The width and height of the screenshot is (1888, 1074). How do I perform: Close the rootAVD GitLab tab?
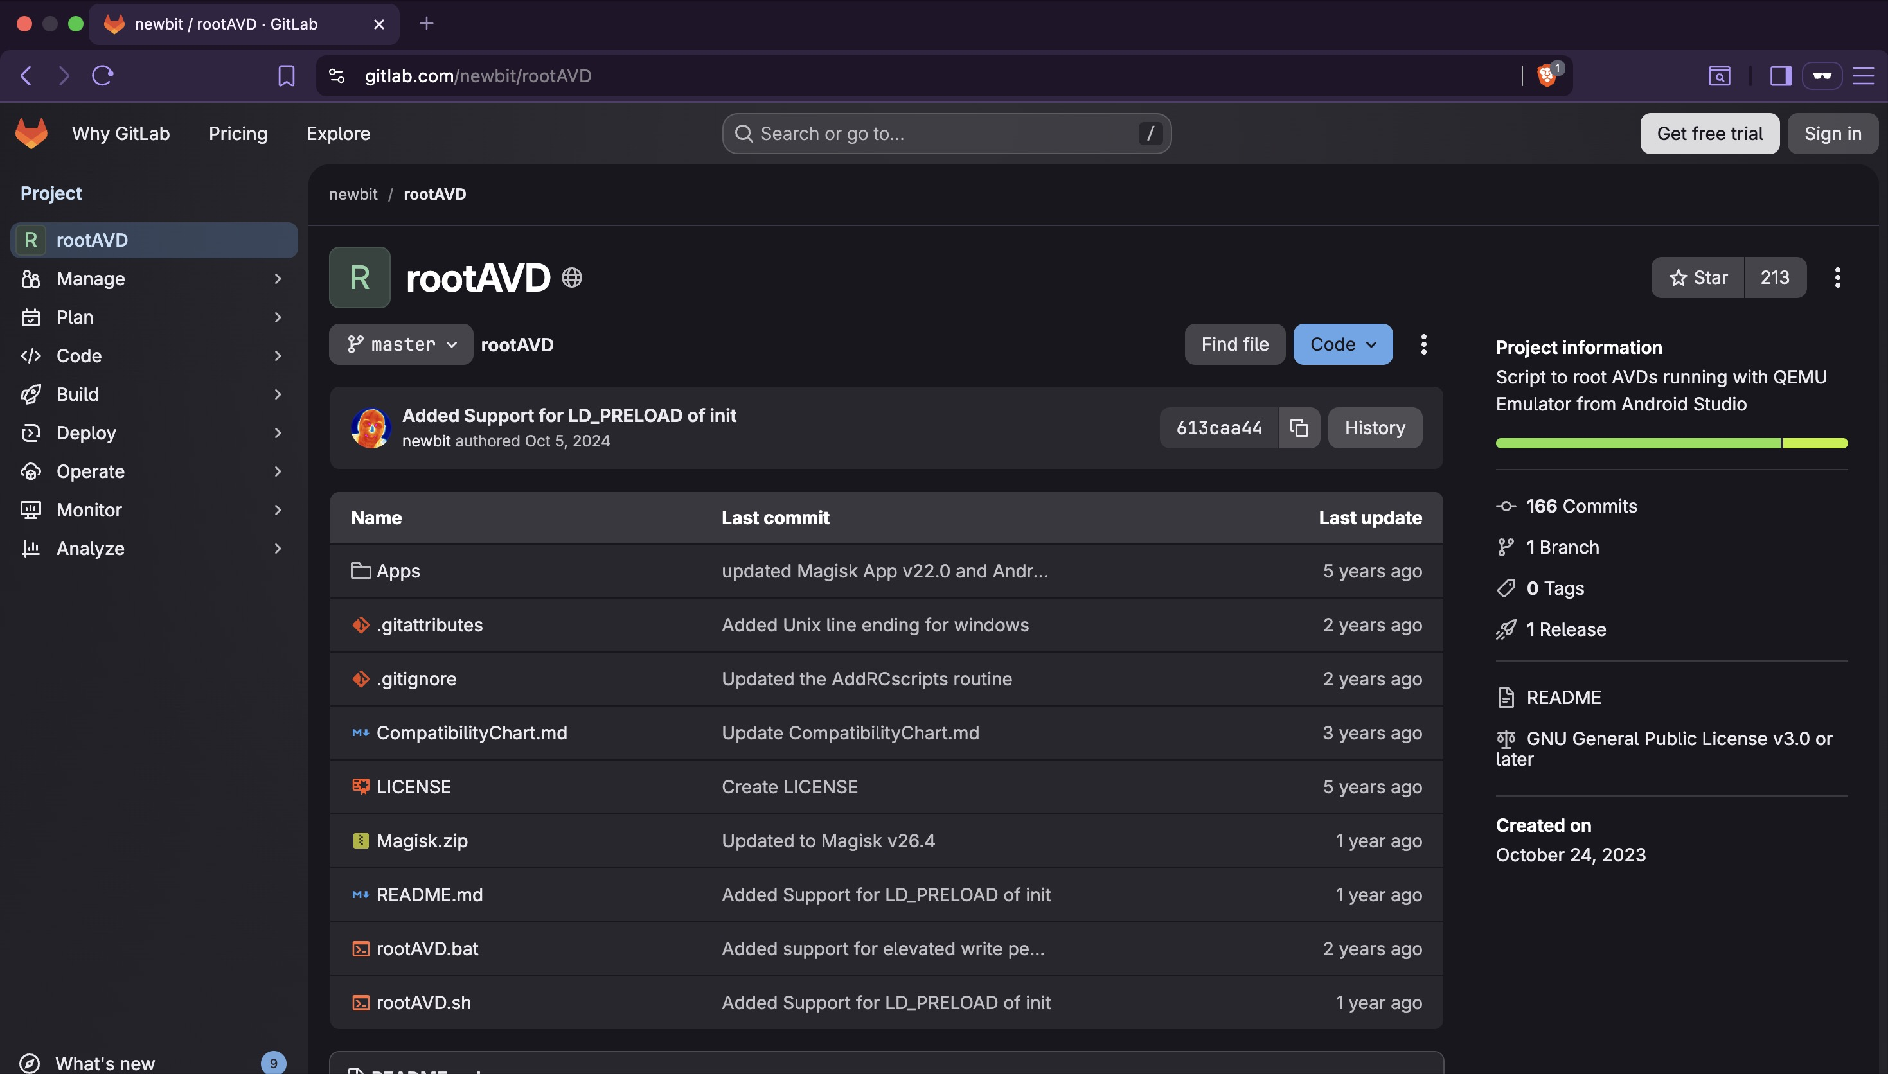click(x=379, y=24)
